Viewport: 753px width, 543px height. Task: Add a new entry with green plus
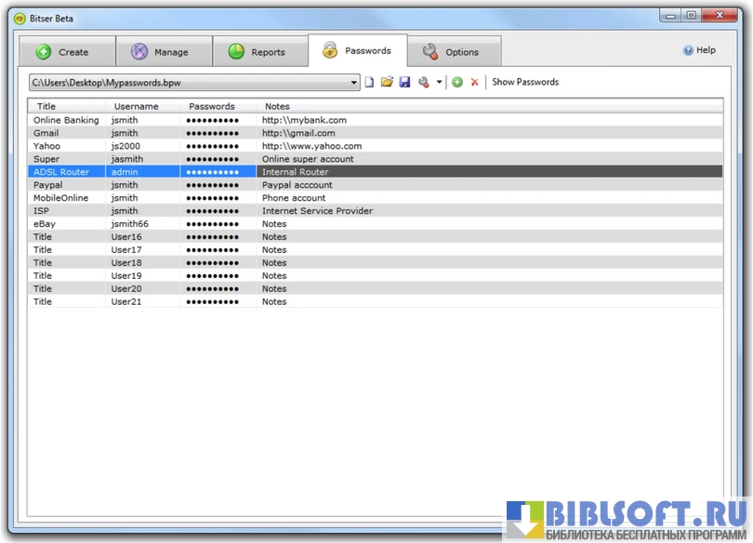[x=457, y=83]
